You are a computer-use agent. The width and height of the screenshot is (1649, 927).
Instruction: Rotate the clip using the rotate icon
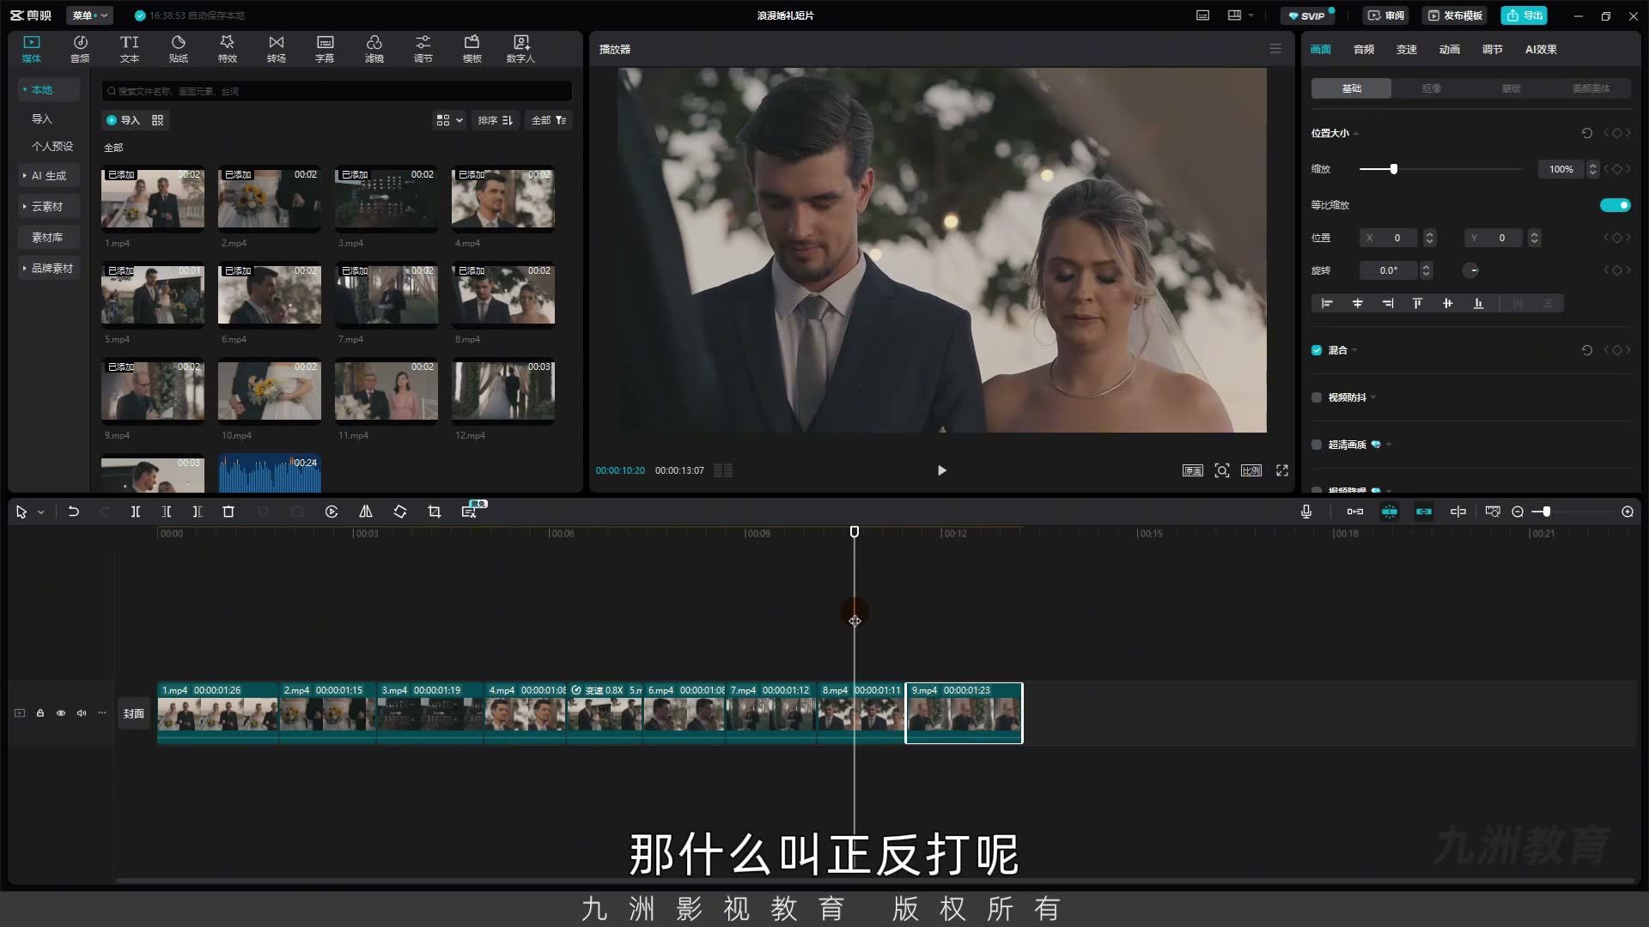click(x=400, y=512)
